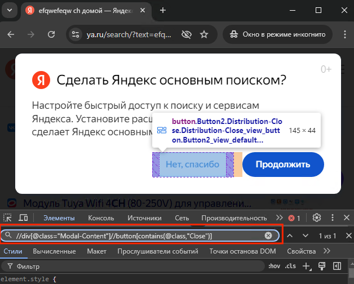Open DevTools settings gear
Viewport: 354px width, 284px height.
[x=317, y=218]
